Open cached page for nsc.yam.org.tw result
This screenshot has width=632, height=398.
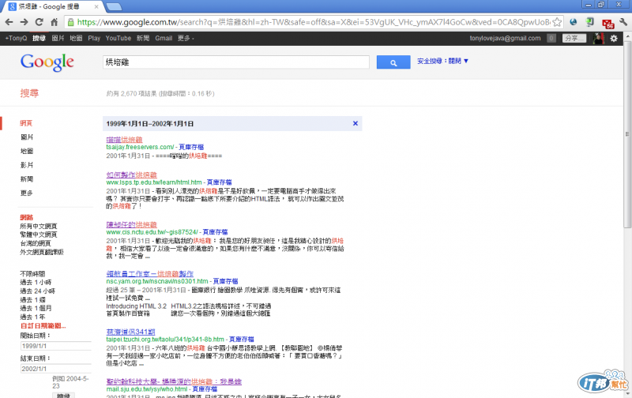(x=225, y=281)
